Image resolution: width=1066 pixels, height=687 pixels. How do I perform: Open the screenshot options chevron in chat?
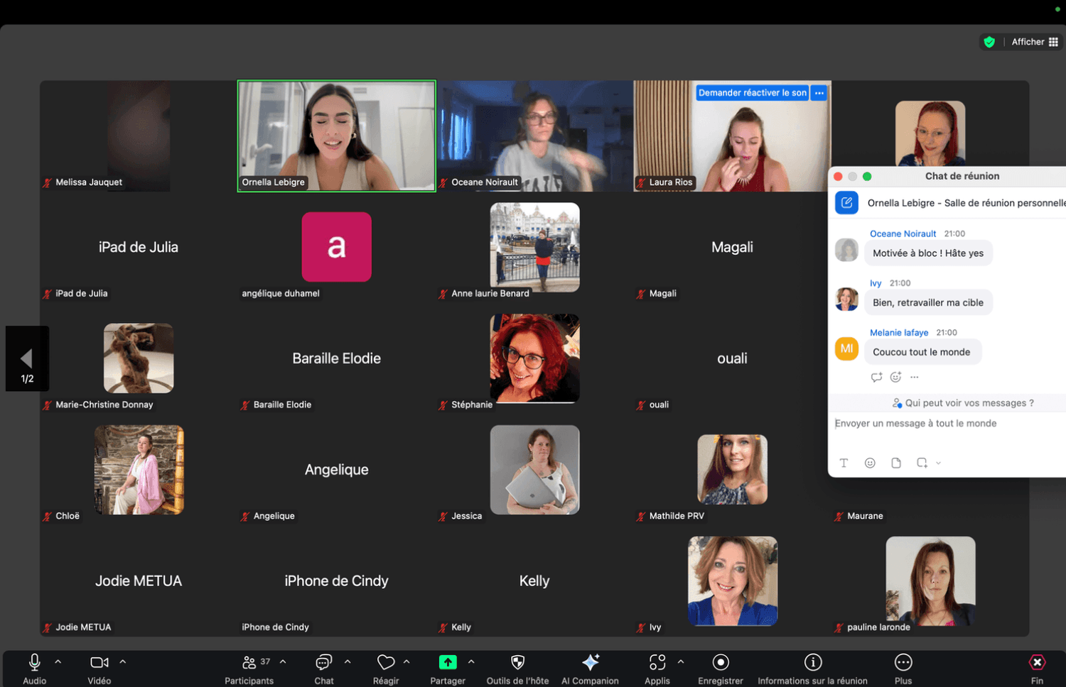click(939, 463)
